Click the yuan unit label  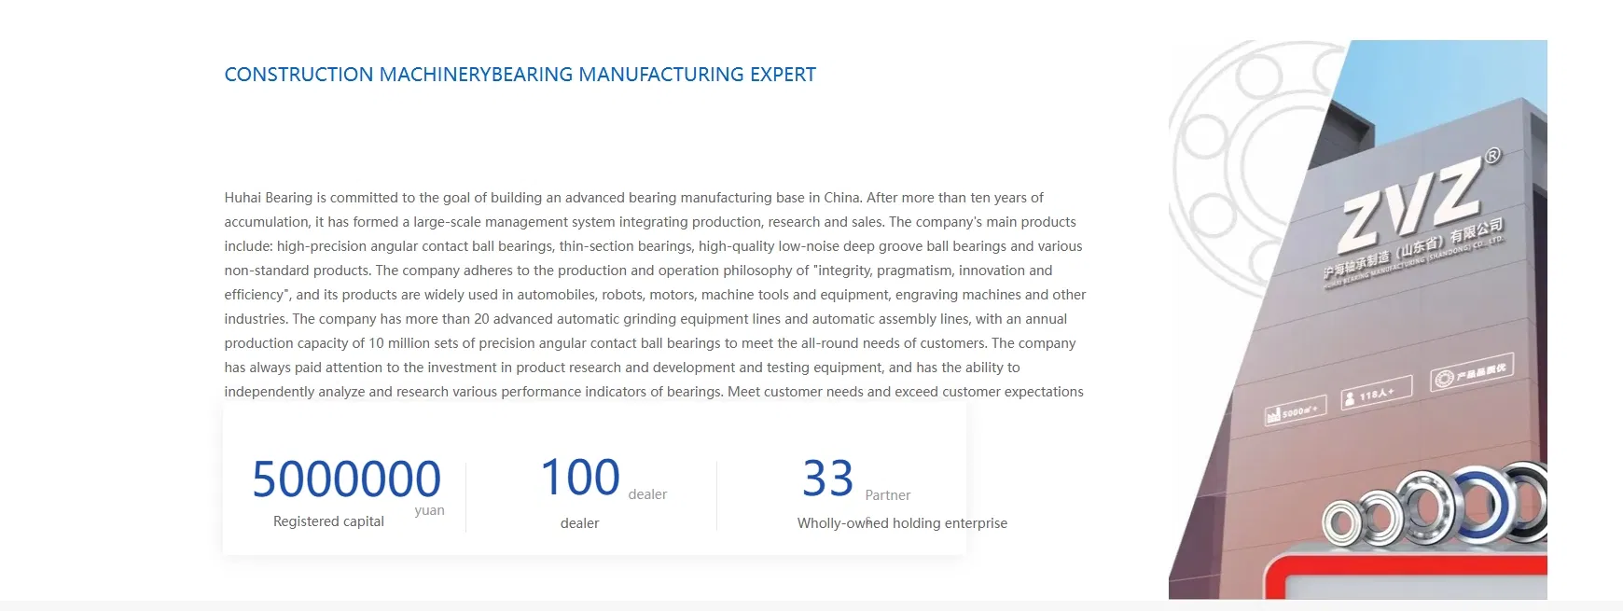pyautogui.click(x=429, y=510)
